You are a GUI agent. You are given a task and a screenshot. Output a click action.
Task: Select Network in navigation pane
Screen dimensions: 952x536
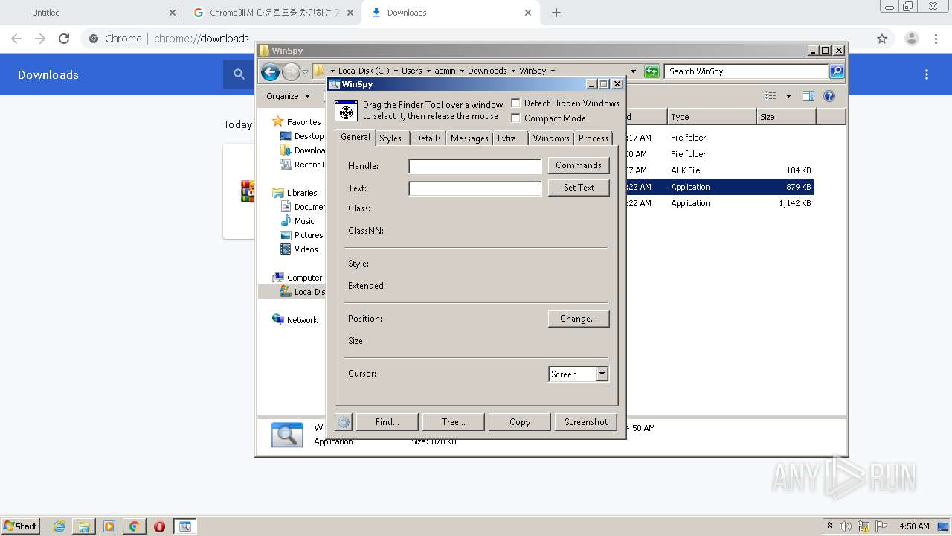click(x=295, y=320)
